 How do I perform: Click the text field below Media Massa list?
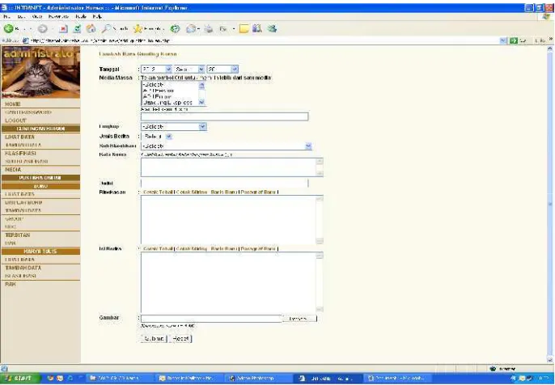pyautogui.click(x=225, y=116)
